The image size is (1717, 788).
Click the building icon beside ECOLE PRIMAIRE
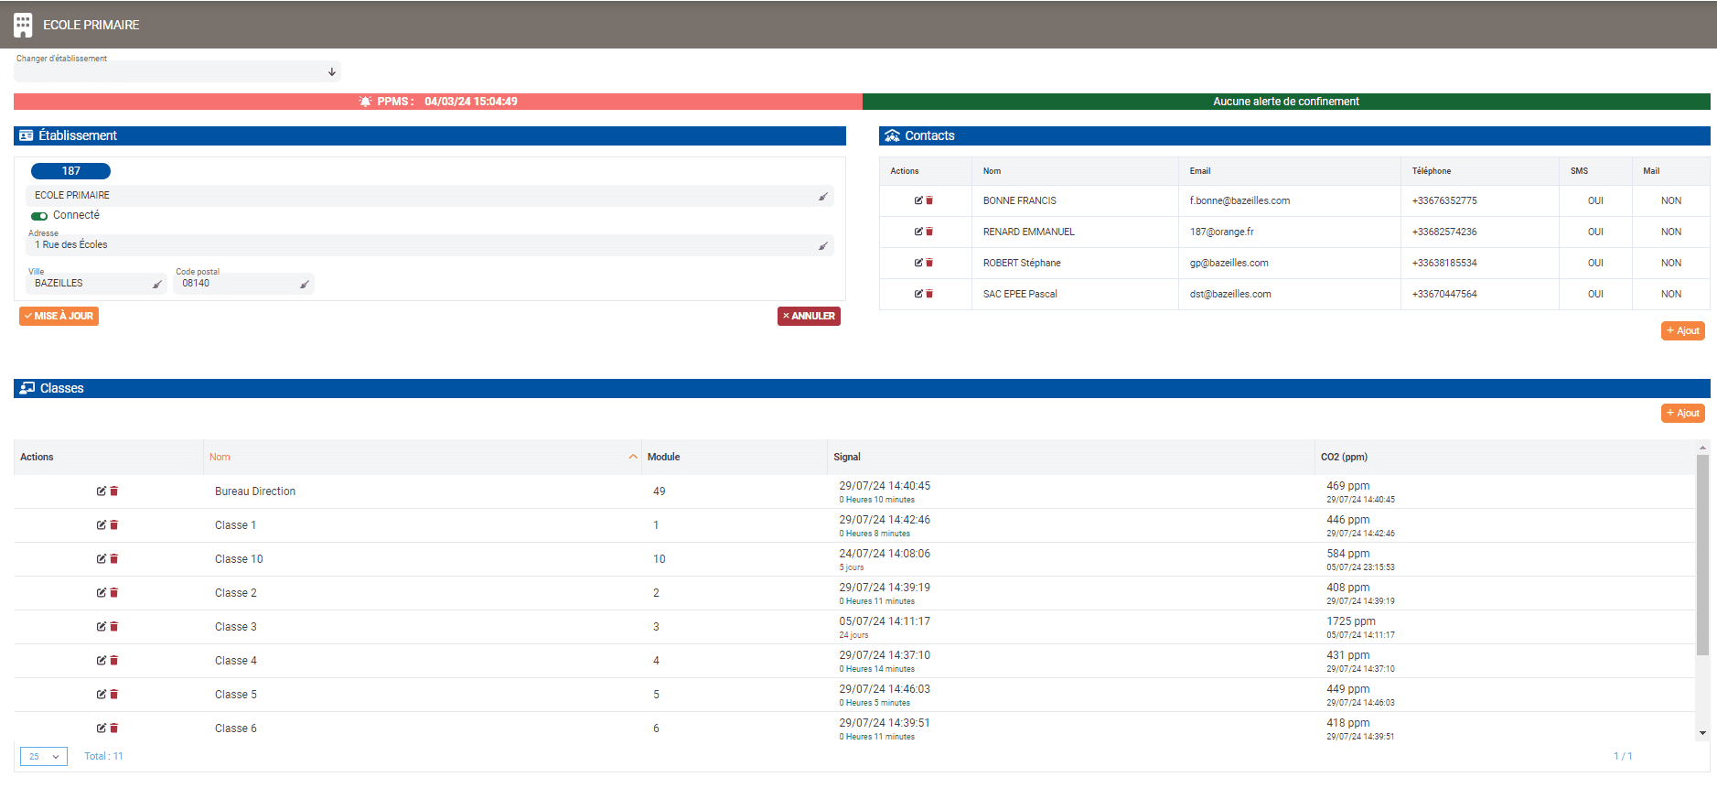[23, 25]
